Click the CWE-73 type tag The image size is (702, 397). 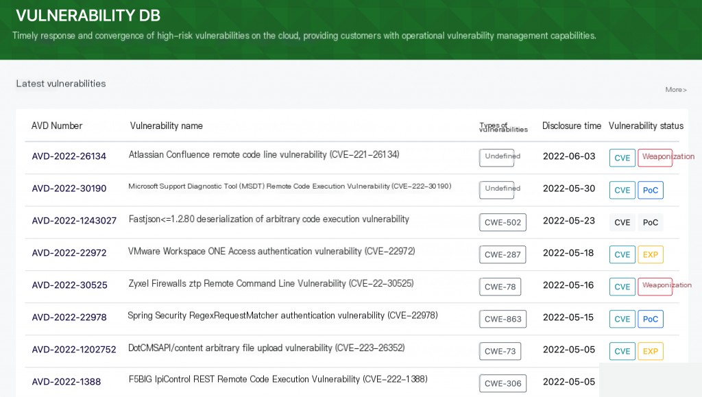(500, 351)
